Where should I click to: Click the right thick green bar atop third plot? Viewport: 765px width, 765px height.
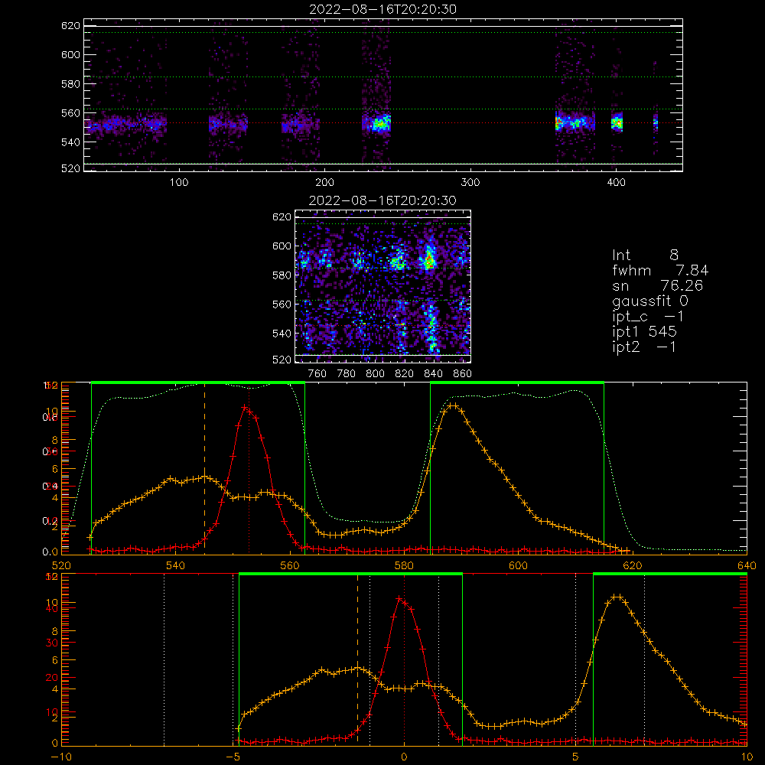click(517, 382)
